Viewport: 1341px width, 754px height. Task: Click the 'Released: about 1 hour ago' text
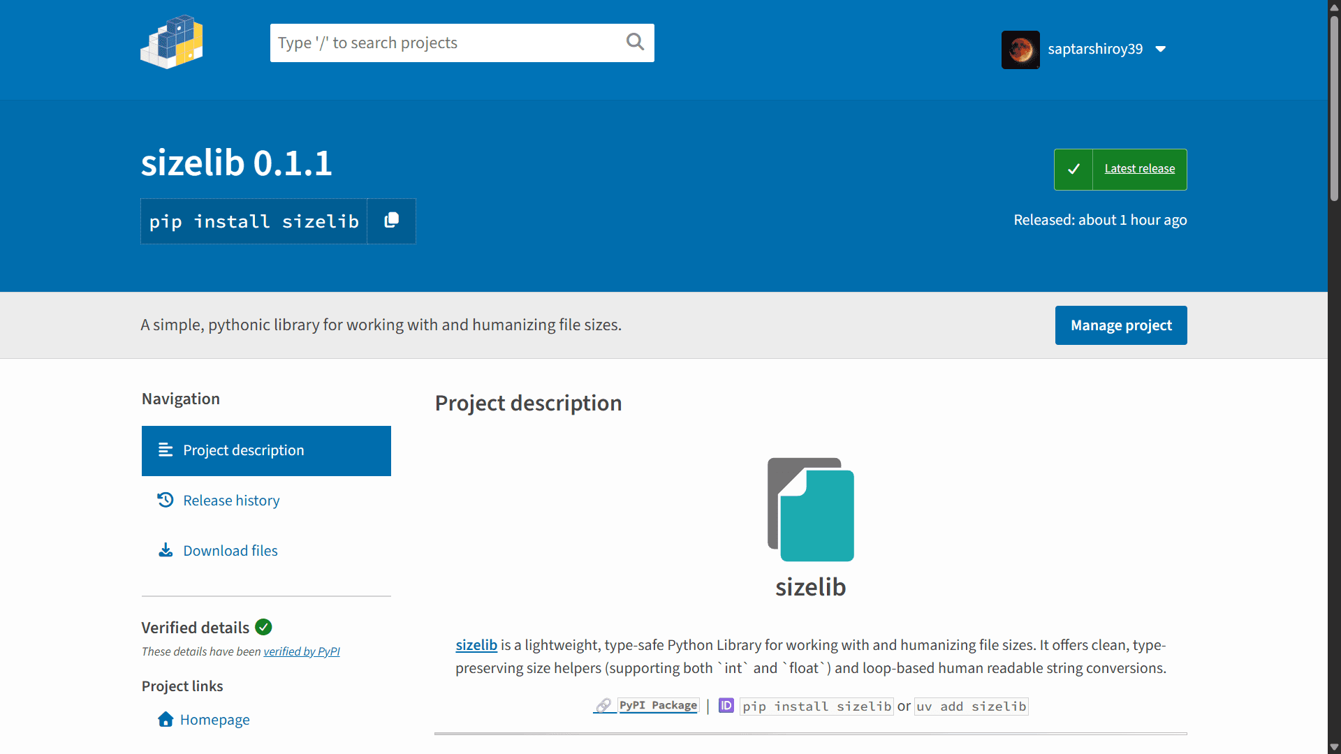click(1100, 220)
